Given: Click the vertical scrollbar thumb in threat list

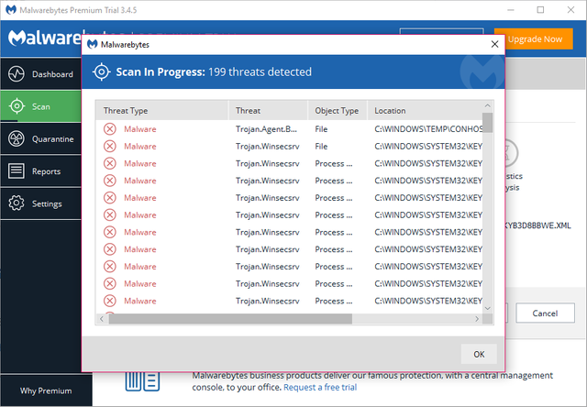Looking at the screenshot, I should point(487,122).
